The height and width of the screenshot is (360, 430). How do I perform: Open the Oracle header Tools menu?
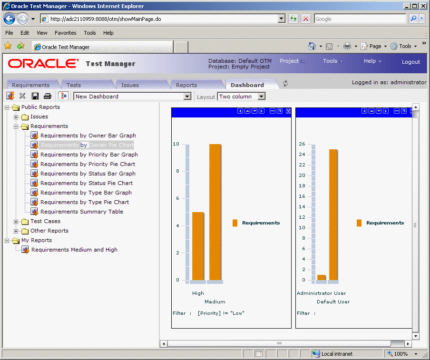coord(332,61)
